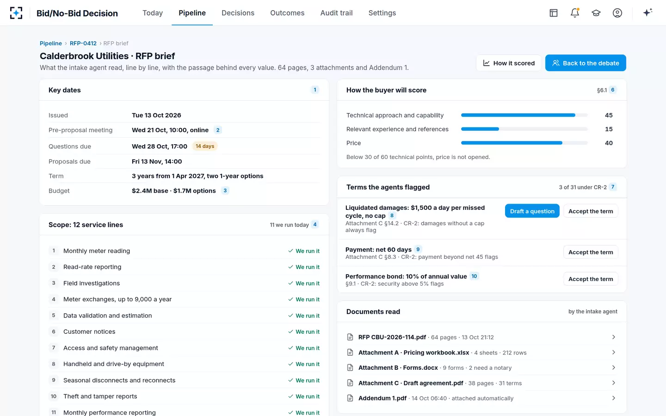
Task: Click the file icon beside Attachment B Forms.docx
Action: pos(350,368)
